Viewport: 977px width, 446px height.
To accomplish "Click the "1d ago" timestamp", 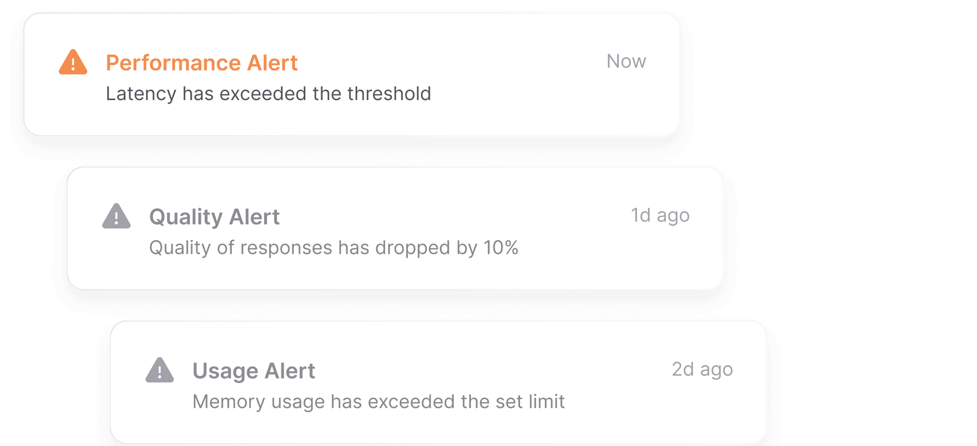I will [660, 215].
